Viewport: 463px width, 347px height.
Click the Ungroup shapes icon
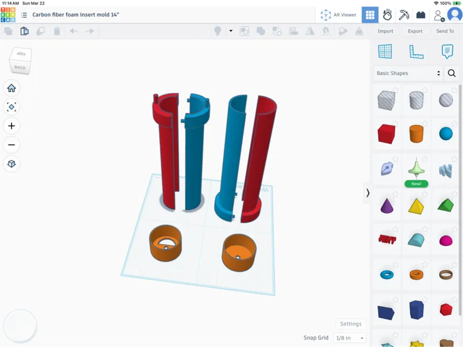277,31
